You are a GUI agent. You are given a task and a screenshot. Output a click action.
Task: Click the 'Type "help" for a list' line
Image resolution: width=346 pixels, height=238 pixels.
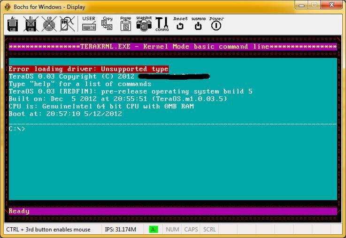tap(80, 84)
